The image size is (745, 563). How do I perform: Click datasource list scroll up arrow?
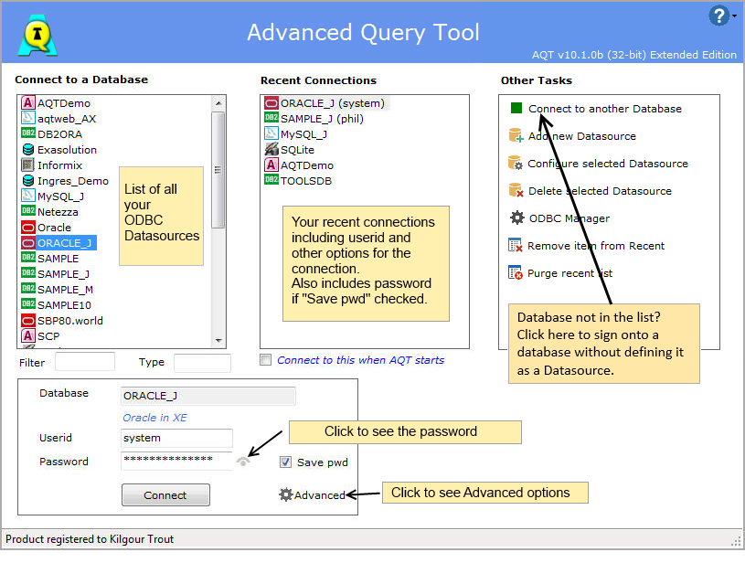click(x=218, y=102)
